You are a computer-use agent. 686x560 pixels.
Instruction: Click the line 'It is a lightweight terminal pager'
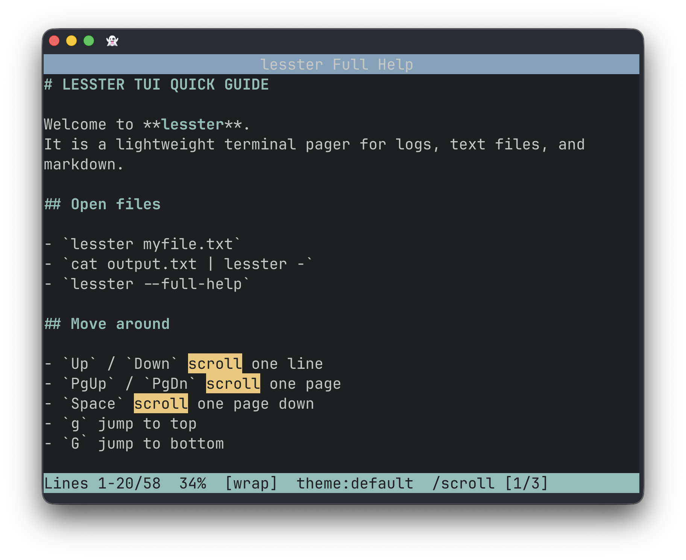pos(314,145)
